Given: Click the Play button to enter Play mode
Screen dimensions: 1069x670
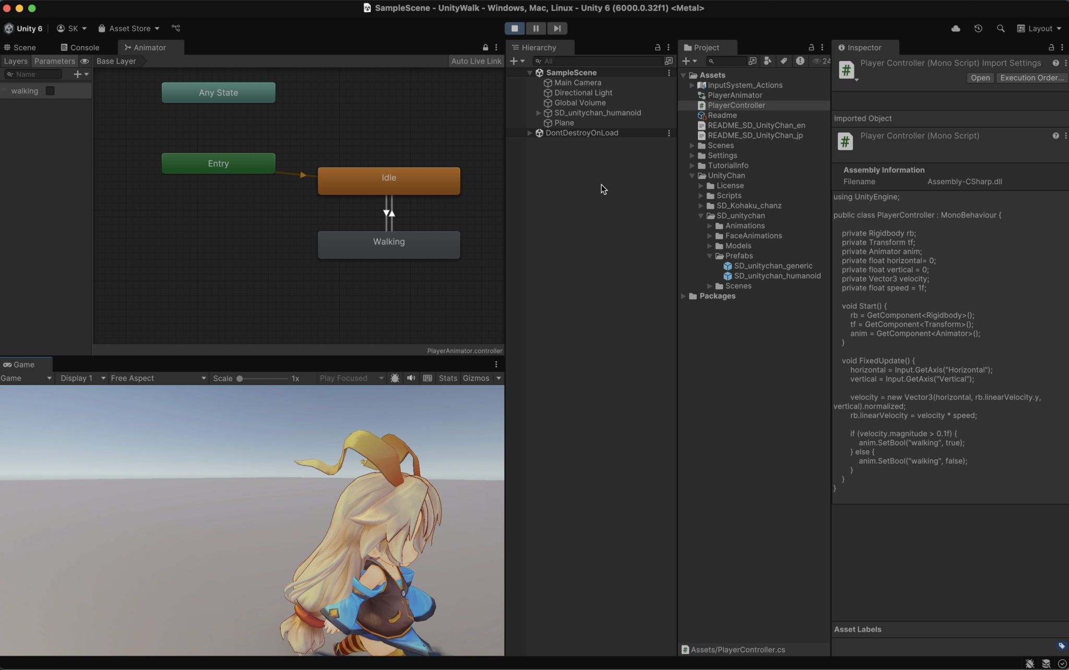Looking at the screenshot, I should click(x=514, y=28).
